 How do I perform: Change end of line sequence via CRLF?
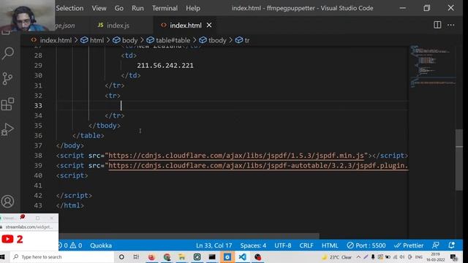[306, 245]
